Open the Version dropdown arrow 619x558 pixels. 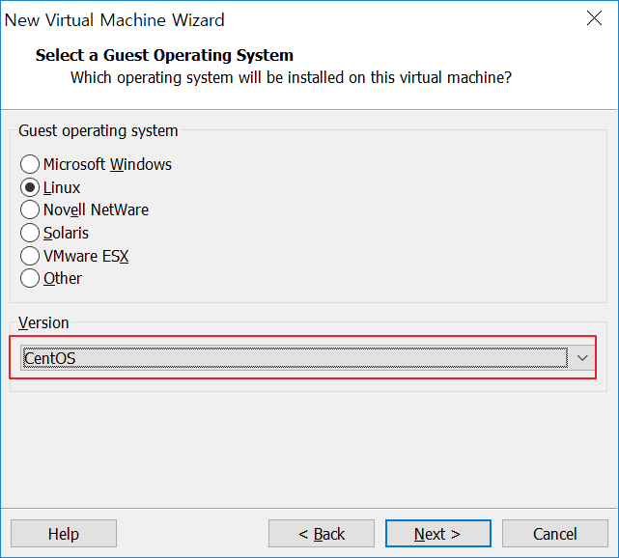582,358
